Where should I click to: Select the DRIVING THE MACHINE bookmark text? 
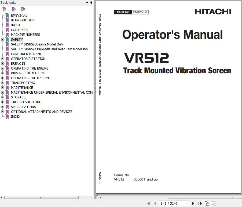tap(28, 73)
